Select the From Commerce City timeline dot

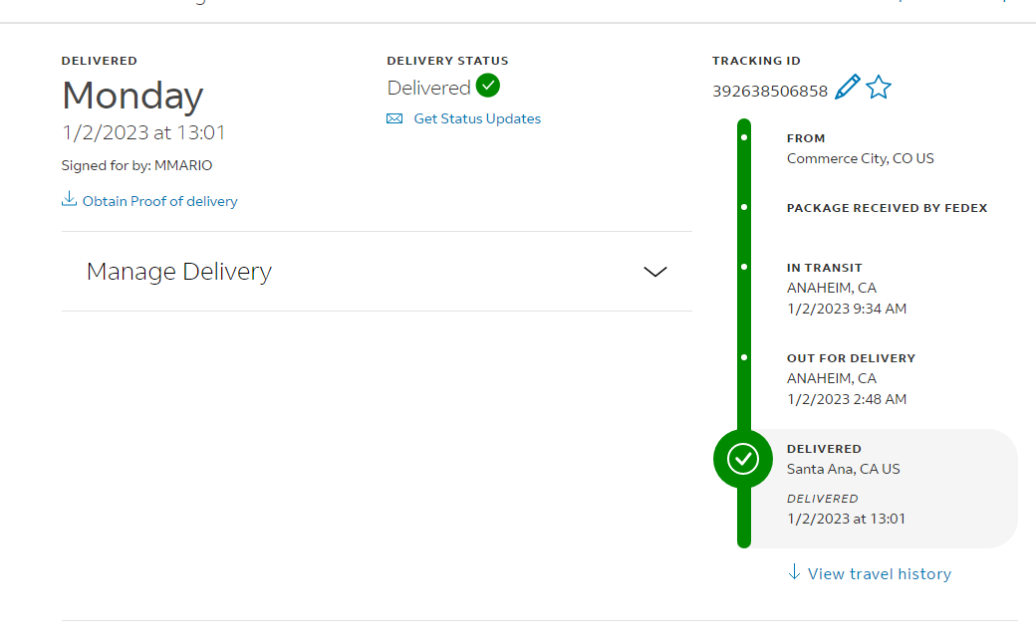[x=744, y=137]
